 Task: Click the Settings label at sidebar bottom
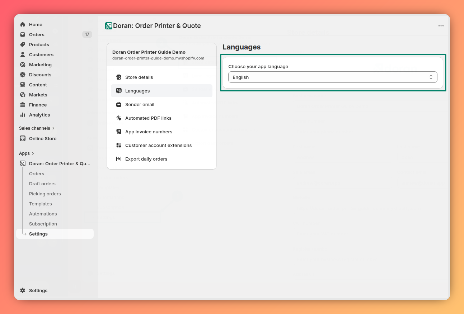38,290
